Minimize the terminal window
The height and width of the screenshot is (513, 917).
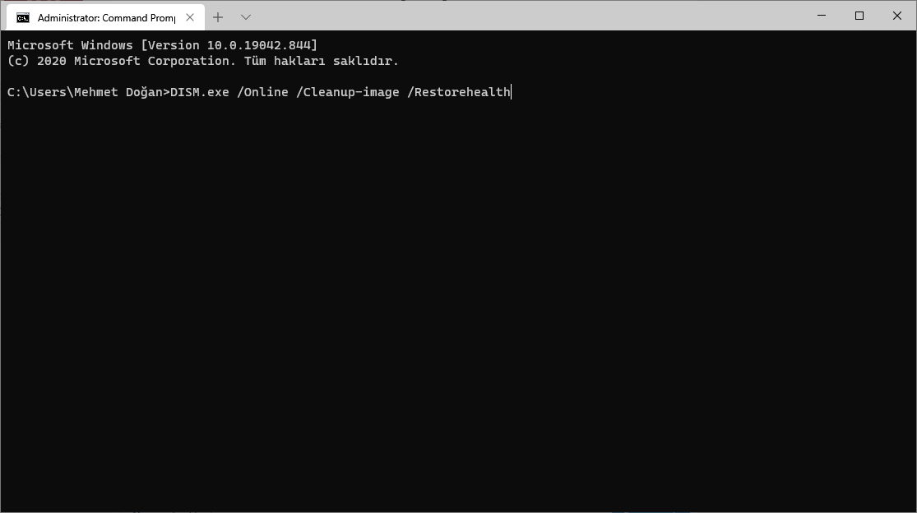click(x=821, y=16)
